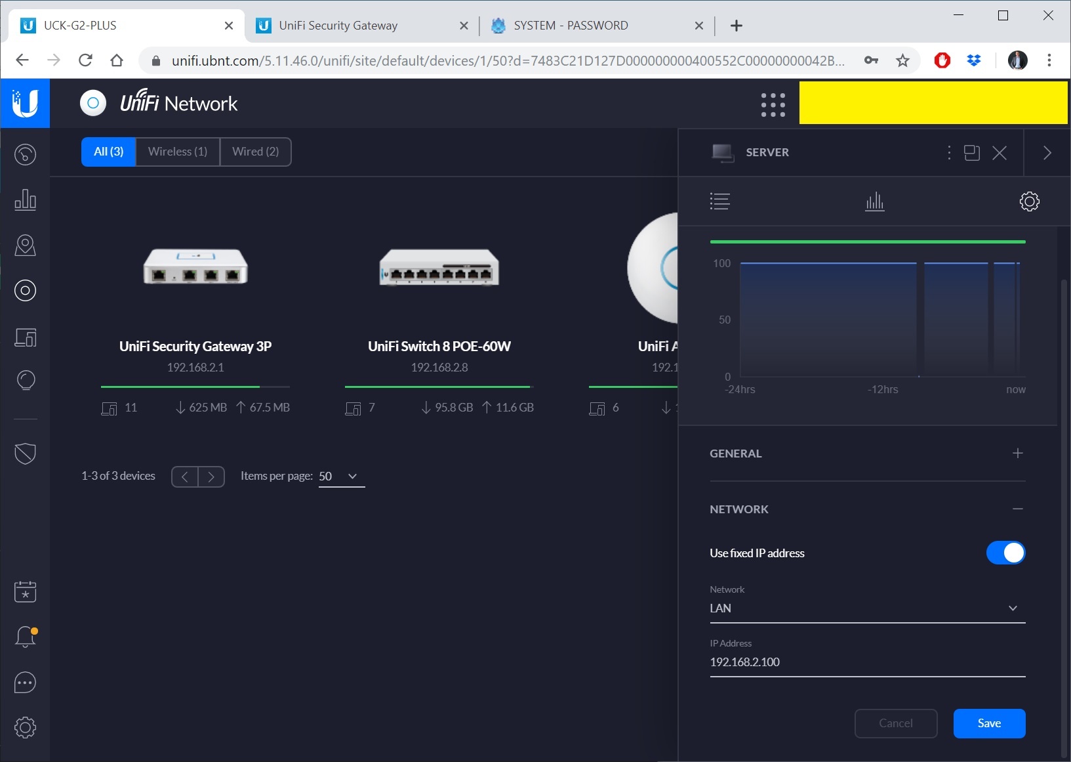Open the Statistics bar chart sidebar icon
Image resolution: width=1071 pixels, height=762 pixels.
(x=25, y=200)
